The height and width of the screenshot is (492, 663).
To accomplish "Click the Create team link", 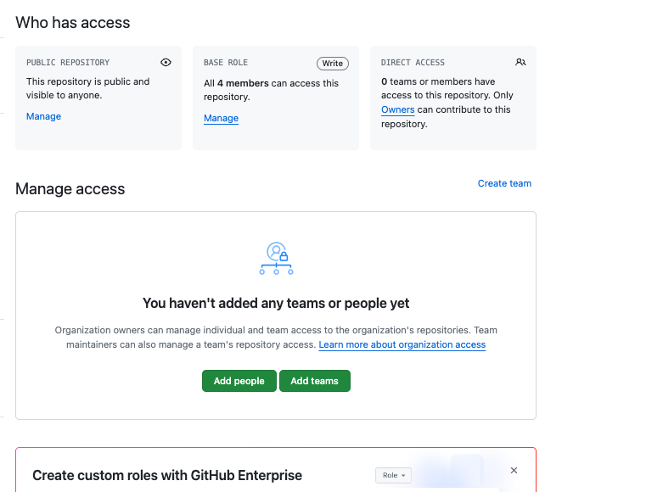I will pyautogui.click(x=504, y=183).
